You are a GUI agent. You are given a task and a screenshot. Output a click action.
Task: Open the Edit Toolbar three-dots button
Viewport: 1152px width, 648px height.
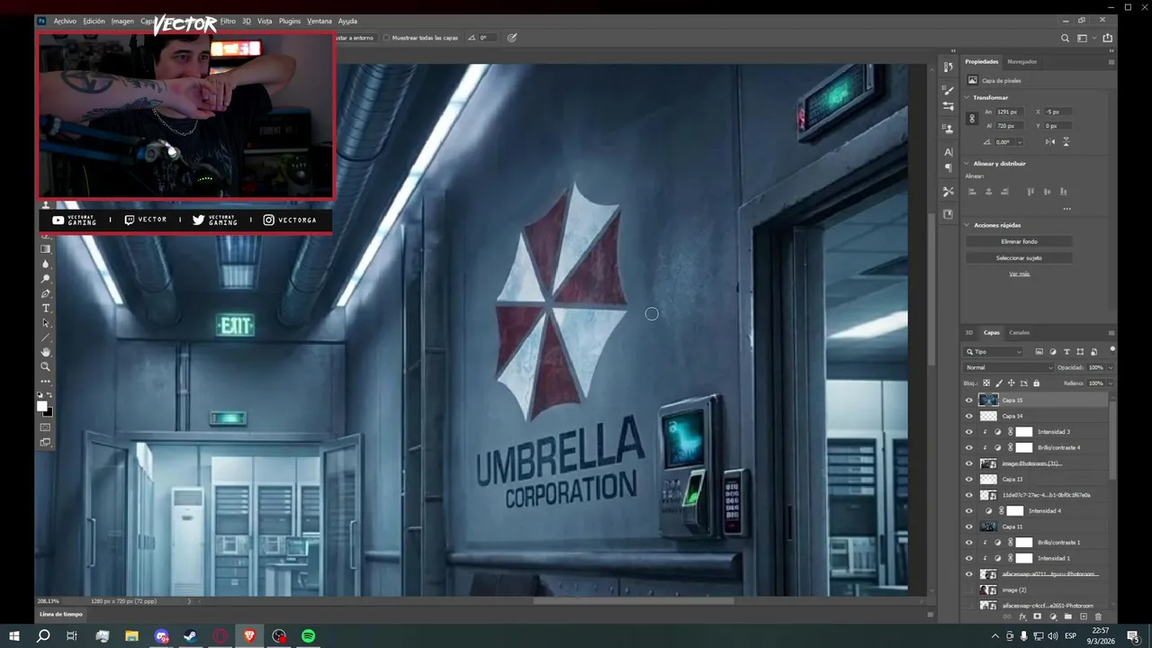coord(46,382)
